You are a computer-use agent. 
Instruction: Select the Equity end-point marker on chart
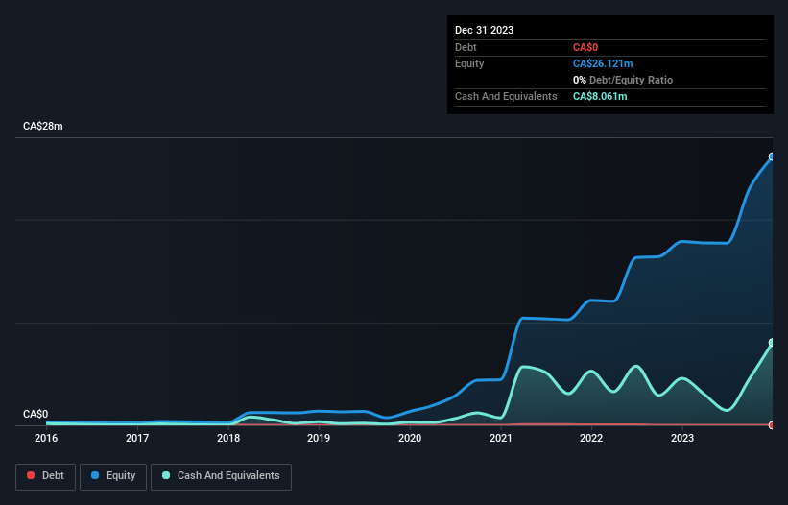pos(772,156)
